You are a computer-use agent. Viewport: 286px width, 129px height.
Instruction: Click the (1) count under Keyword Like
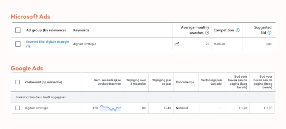(x=28, y=47)
